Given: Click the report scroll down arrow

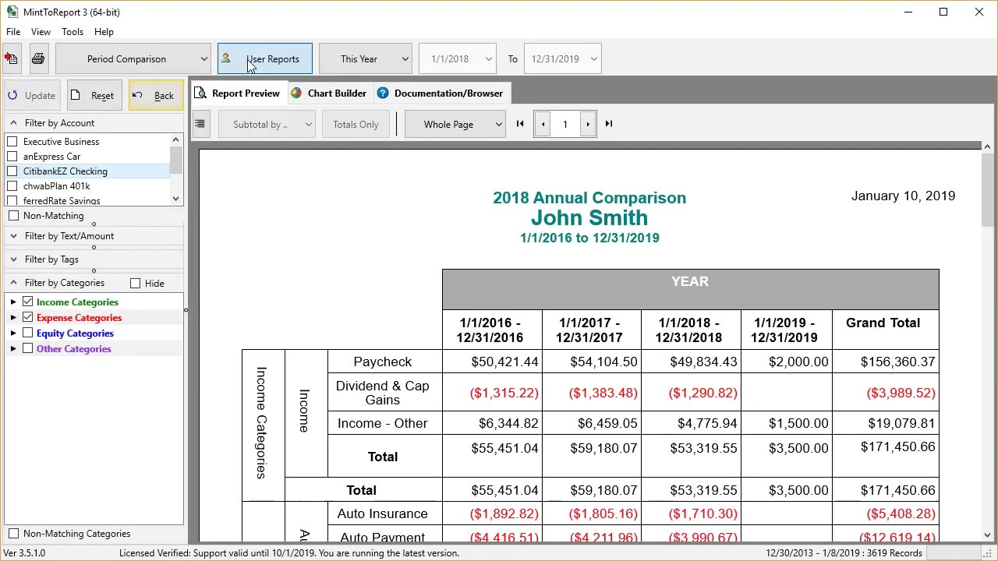Looking at the screenshot, I should click(987, 535).
